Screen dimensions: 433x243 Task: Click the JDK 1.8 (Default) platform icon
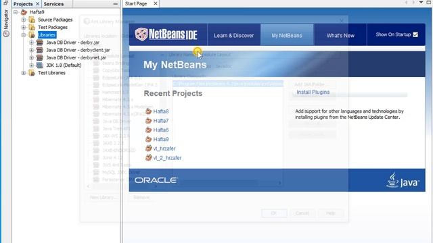point(40,65)
